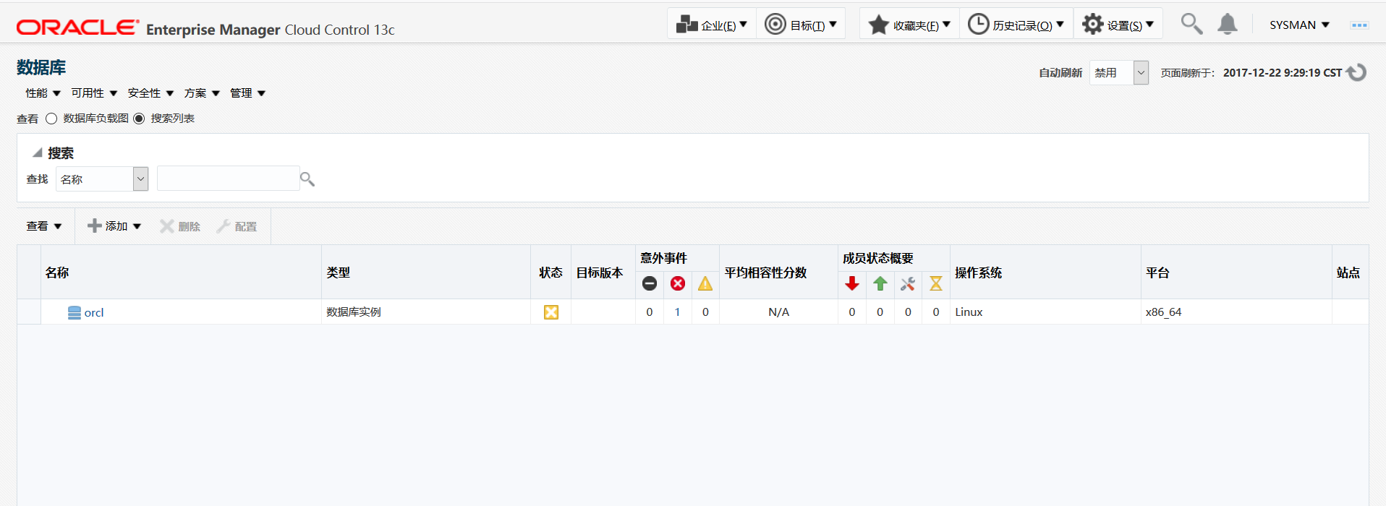Viewport: 1386px width, 506px height.
Task: Select the orcl row selector cell
Action: pyautogui.click(x=29, y=312)
